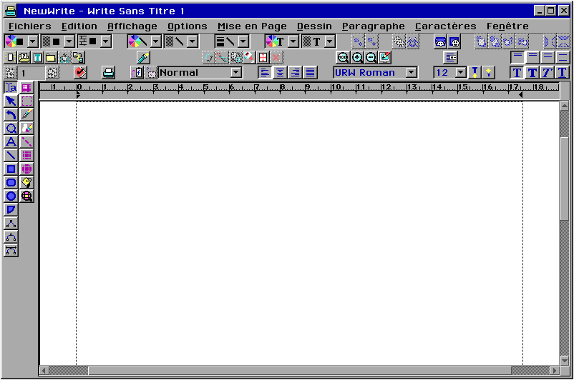Toggle right text alignment
This screenshot has width=574, height=380.
tap(295, 72)
